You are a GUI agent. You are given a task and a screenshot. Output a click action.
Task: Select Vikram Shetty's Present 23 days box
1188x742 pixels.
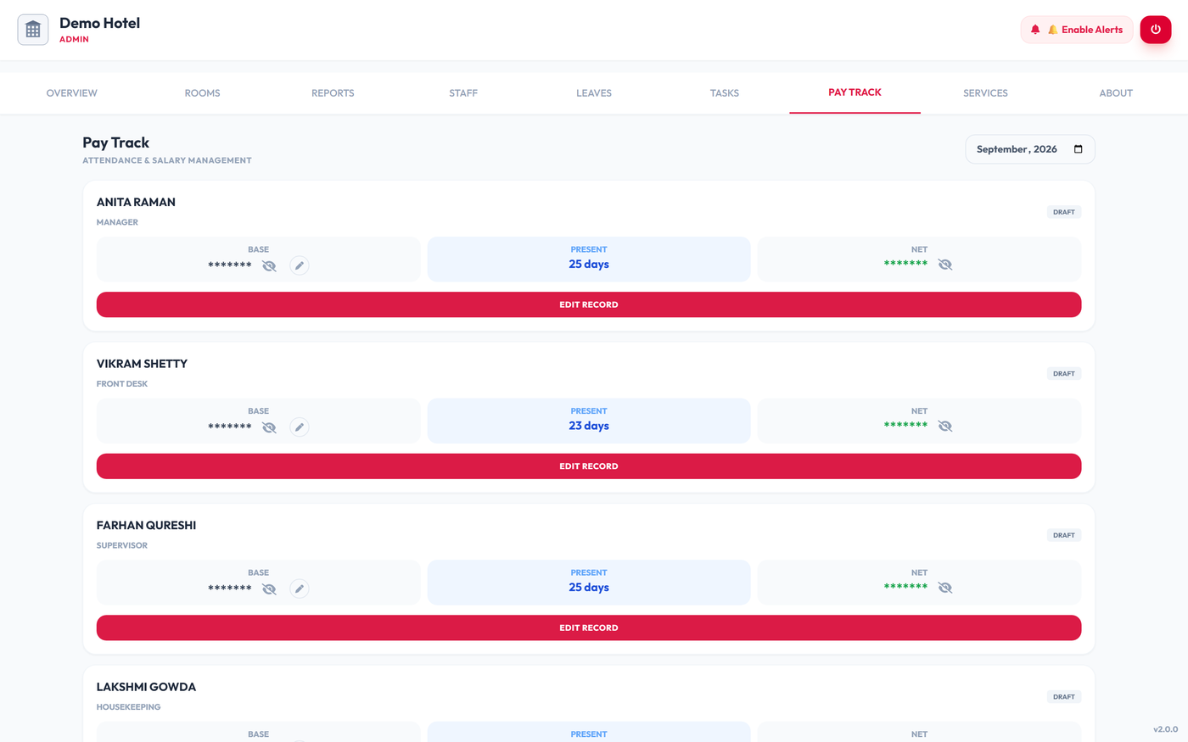(589, 421)
